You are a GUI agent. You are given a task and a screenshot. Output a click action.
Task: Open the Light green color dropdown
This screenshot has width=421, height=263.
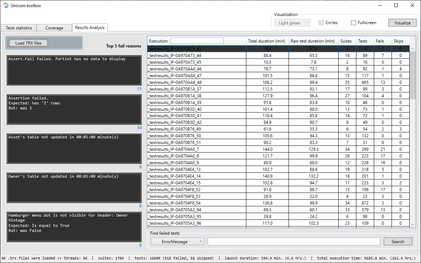(292, 23)
